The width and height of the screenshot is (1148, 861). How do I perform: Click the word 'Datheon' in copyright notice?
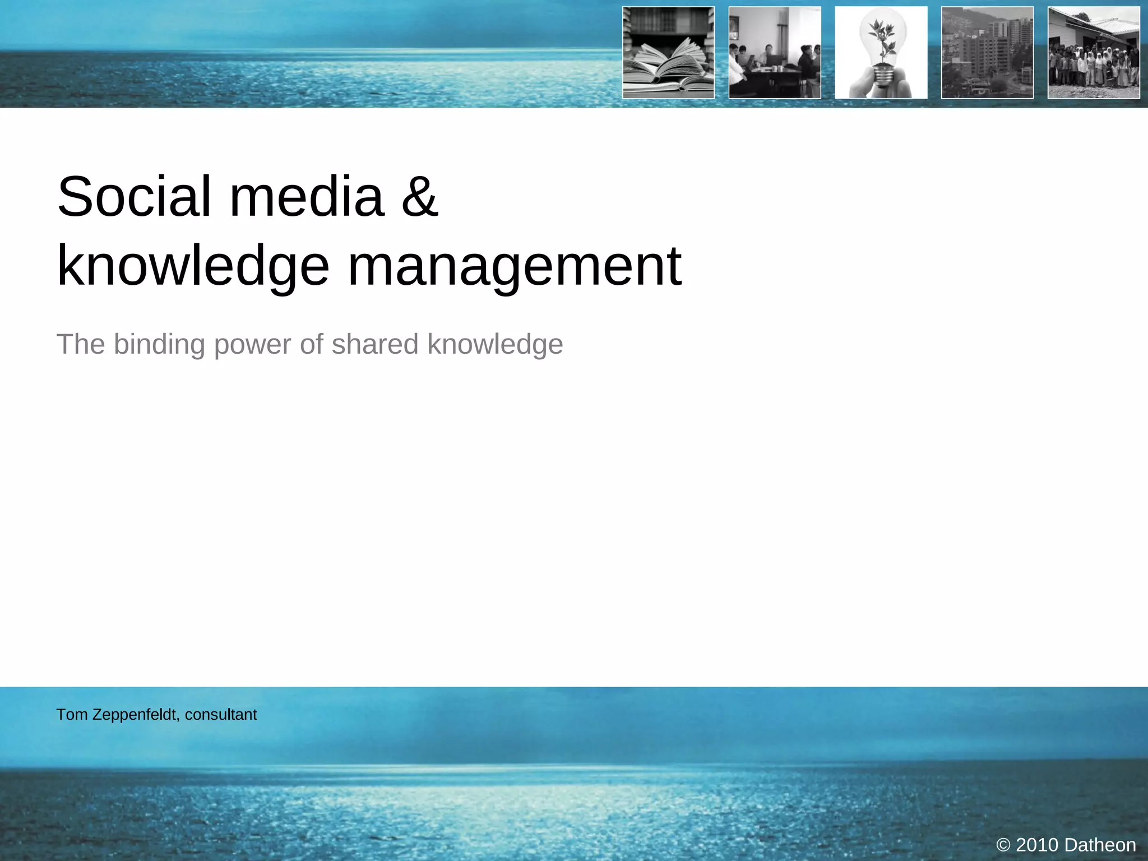1100,845
